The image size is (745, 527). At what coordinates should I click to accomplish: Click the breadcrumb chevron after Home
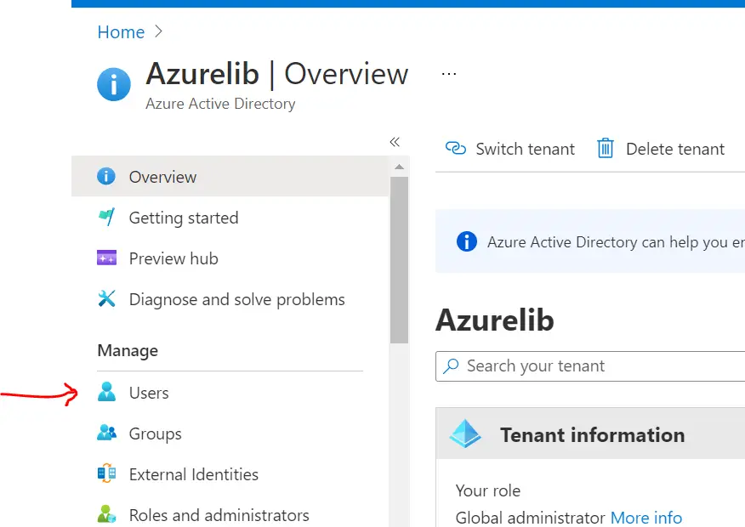[158, 32]
